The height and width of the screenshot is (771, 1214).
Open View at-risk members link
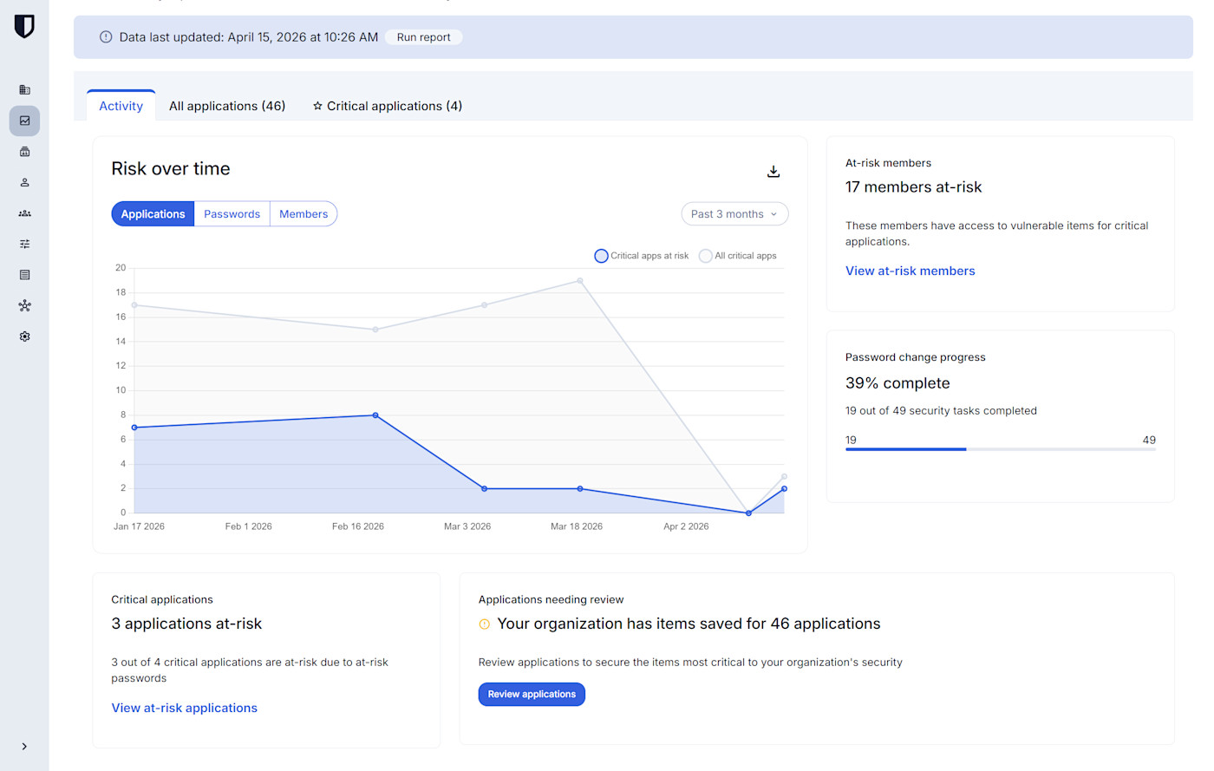910,271
